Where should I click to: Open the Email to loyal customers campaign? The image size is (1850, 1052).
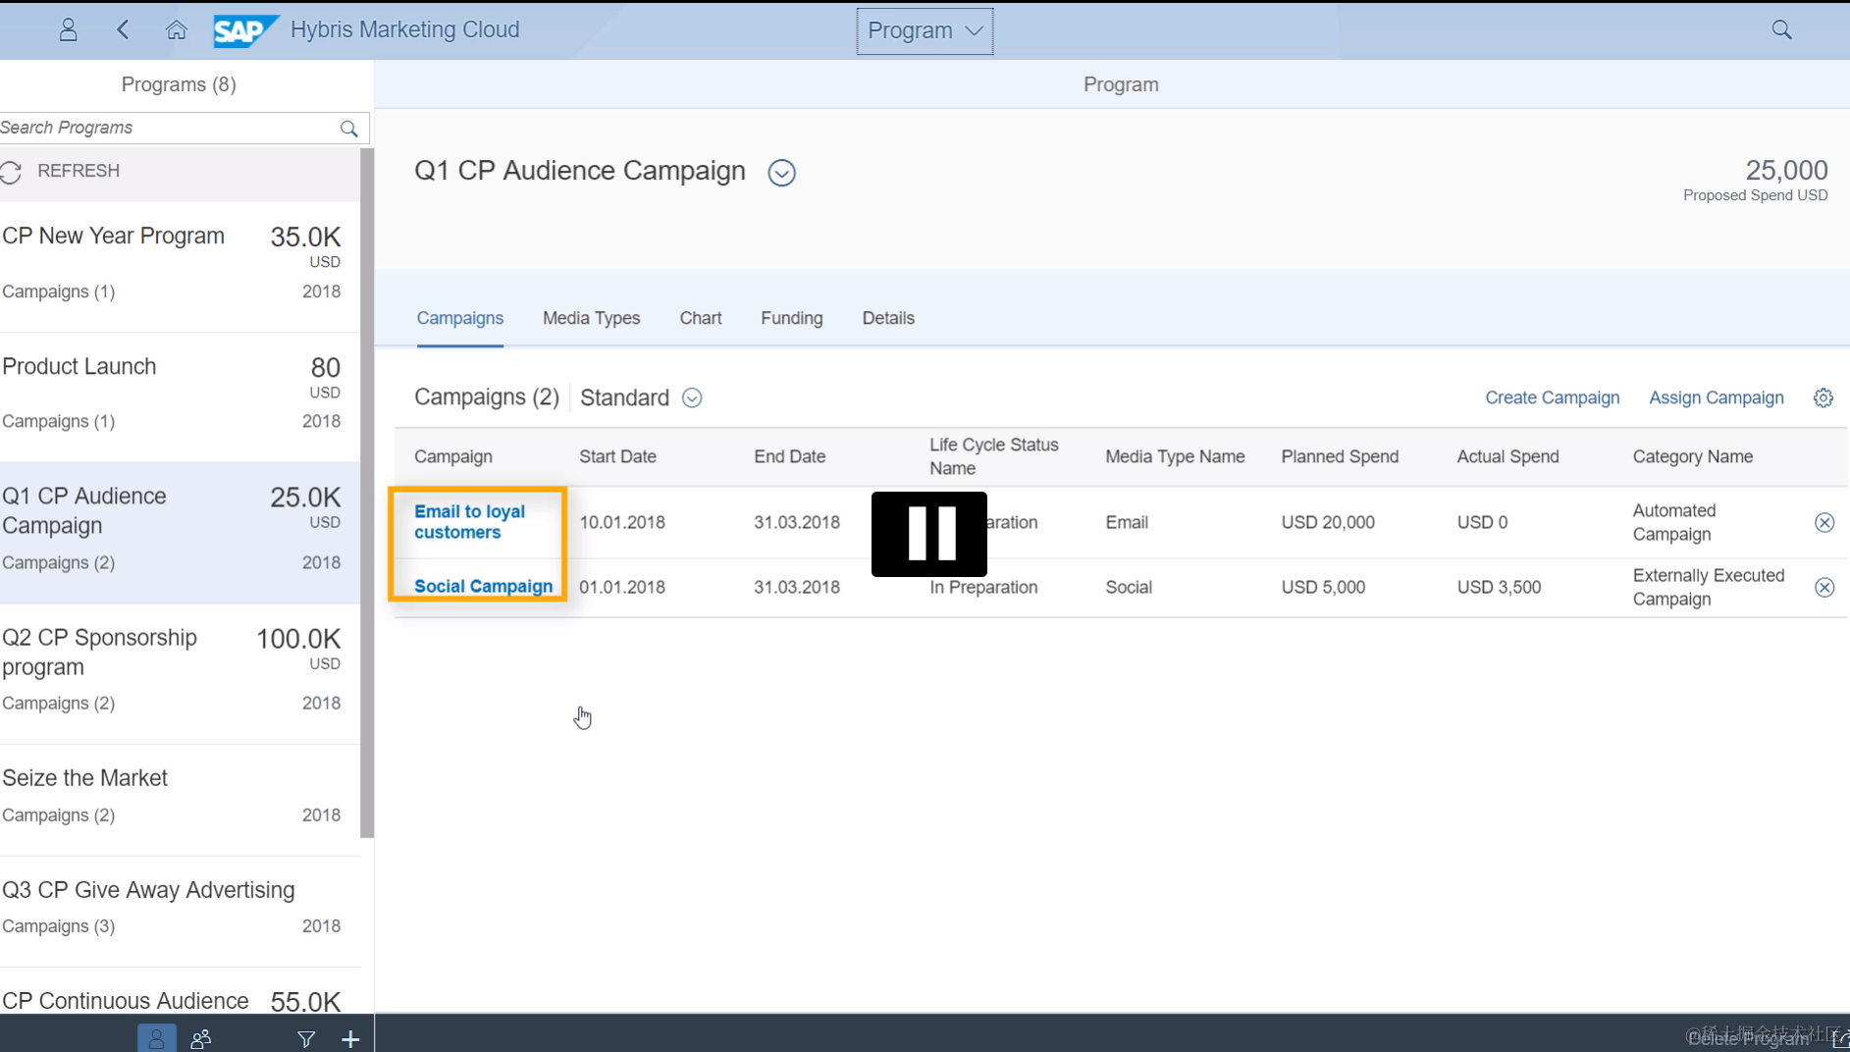pyautogui.click(x=469, y=522)
